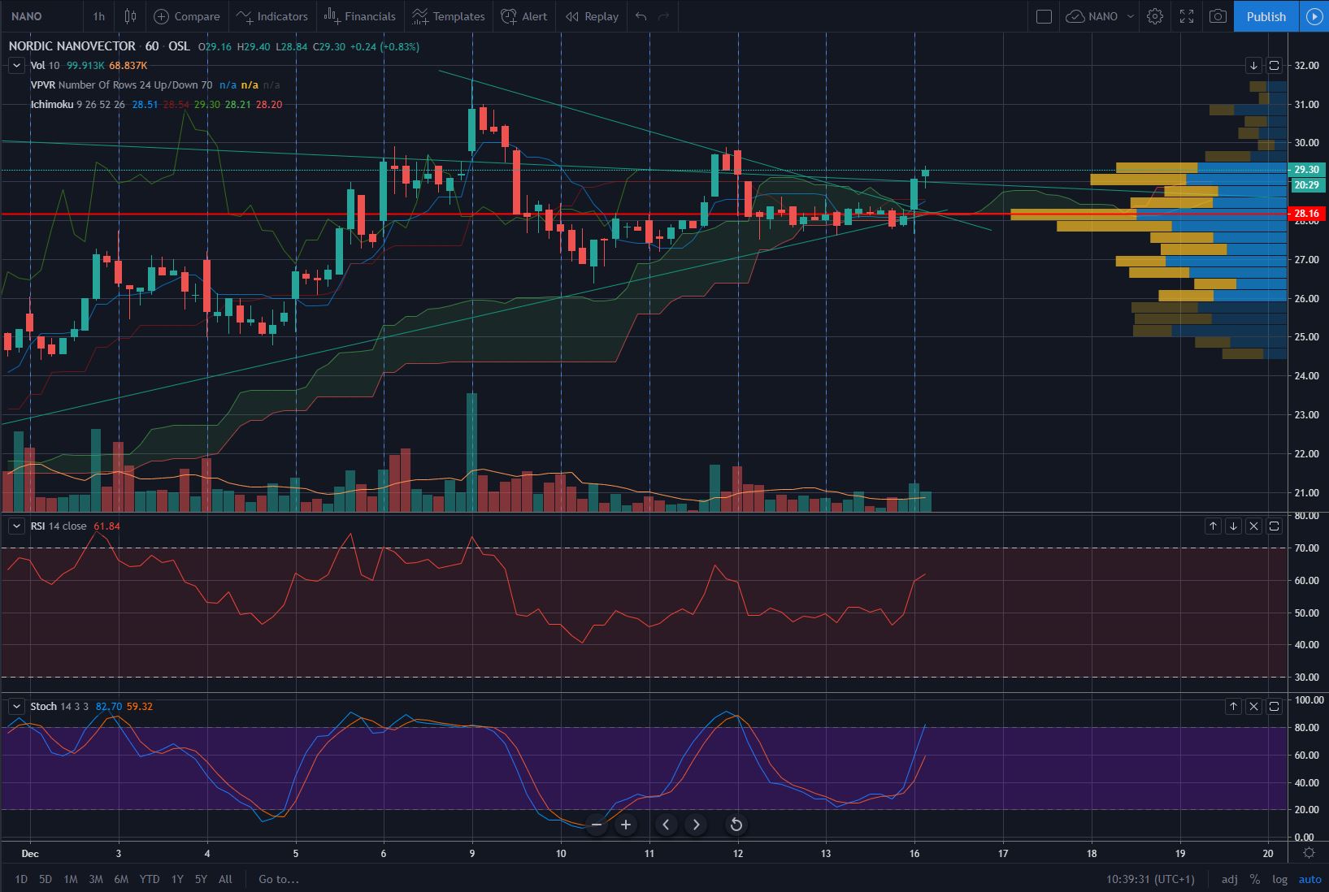The image size is (1329, 892).
Task: Open the Templates menu
Action: click(449, 16)
